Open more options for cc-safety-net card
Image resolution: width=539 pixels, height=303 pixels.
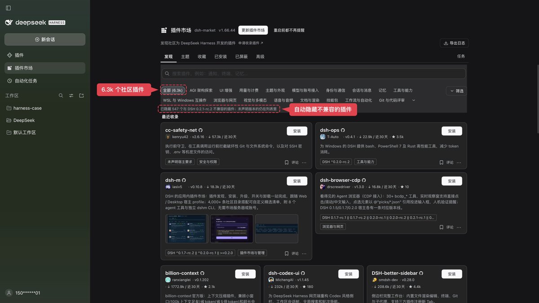tap(304, 162)
